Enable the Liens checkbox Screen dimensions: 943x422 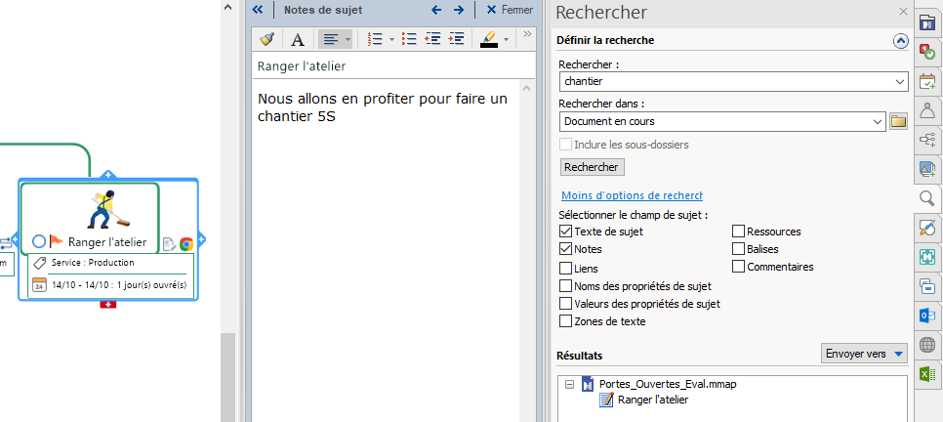tap(566, 268)
